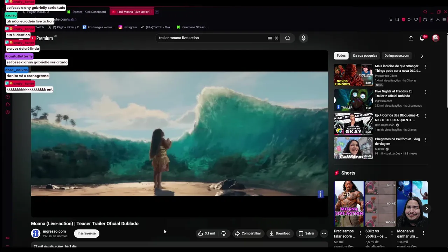448x252 pixels.
Task: Open the Karentena Stream bookmark
Action: [192, 27]
